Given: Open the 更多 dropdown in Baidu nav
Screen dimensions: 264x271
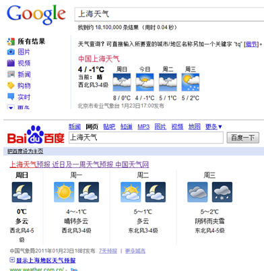Looking at the screenshot, I should tap(213, 127).
